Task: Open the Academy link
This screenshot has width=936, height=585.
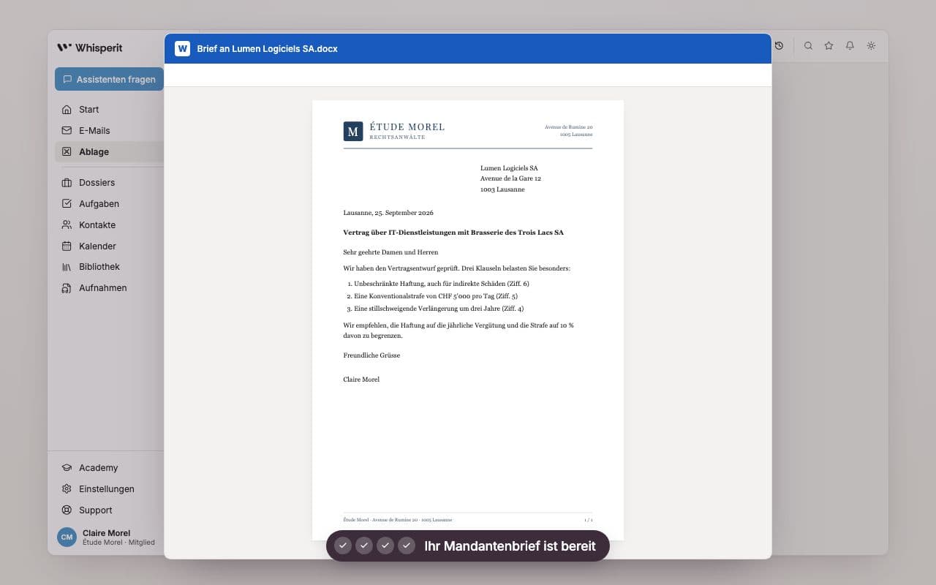Action: [x=109, y=468]
